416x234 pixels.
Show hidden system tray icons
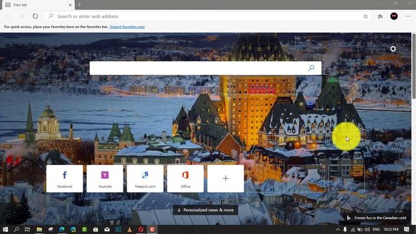[337, 229]
